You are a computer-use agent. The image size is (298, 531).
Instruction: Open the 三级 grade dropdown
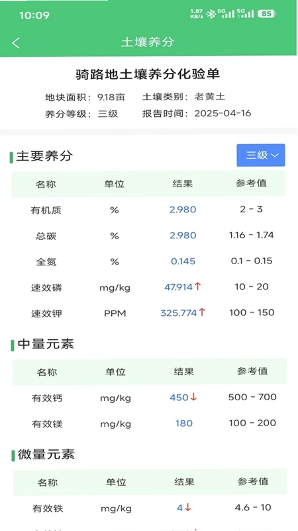tap(260, 155)
